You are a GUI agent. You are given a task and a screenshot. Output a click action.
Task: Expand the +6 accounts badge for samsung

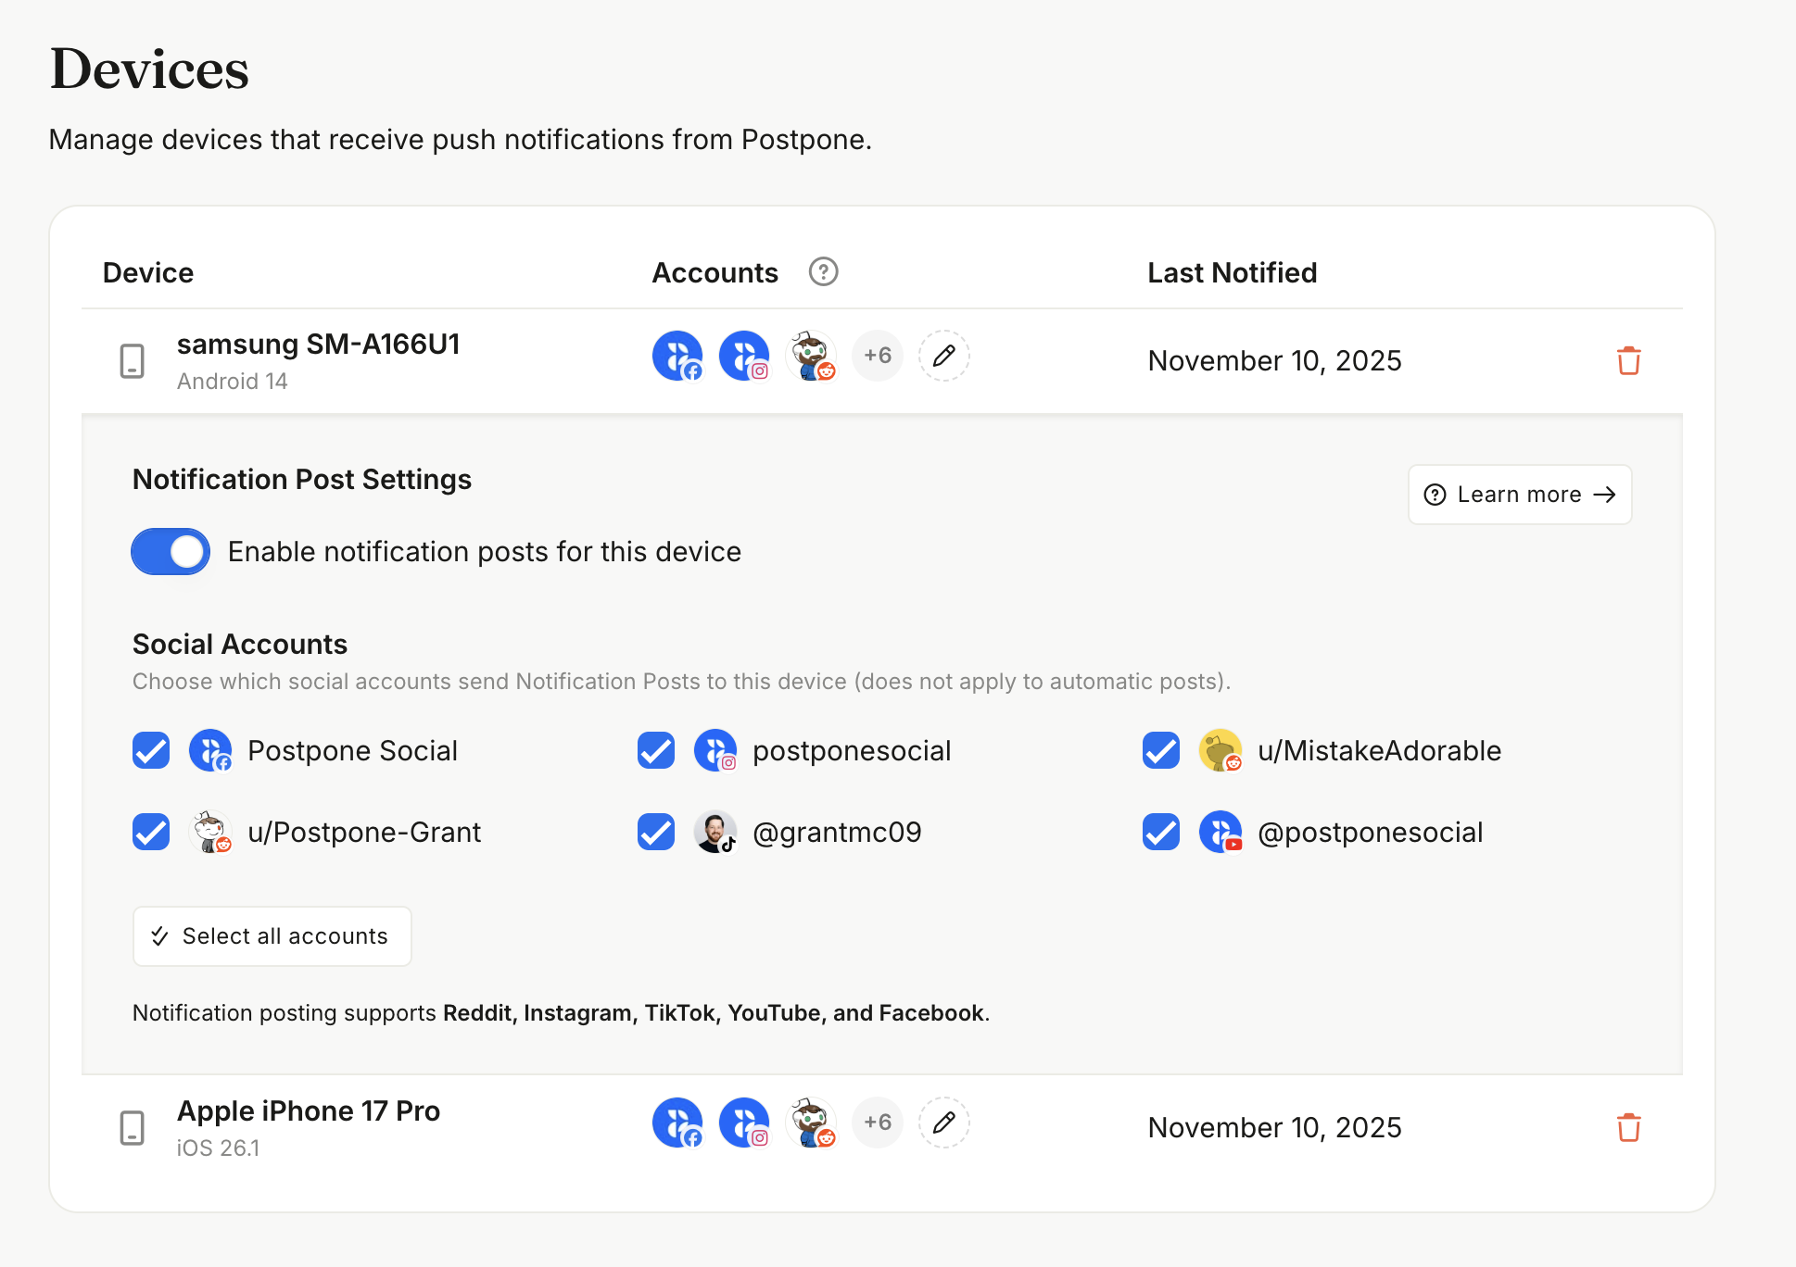(x=877, y=356)
